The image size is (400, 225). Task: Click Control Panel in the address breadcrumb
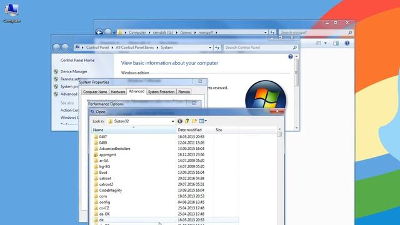pyautogui.click(x=97, y=47)
